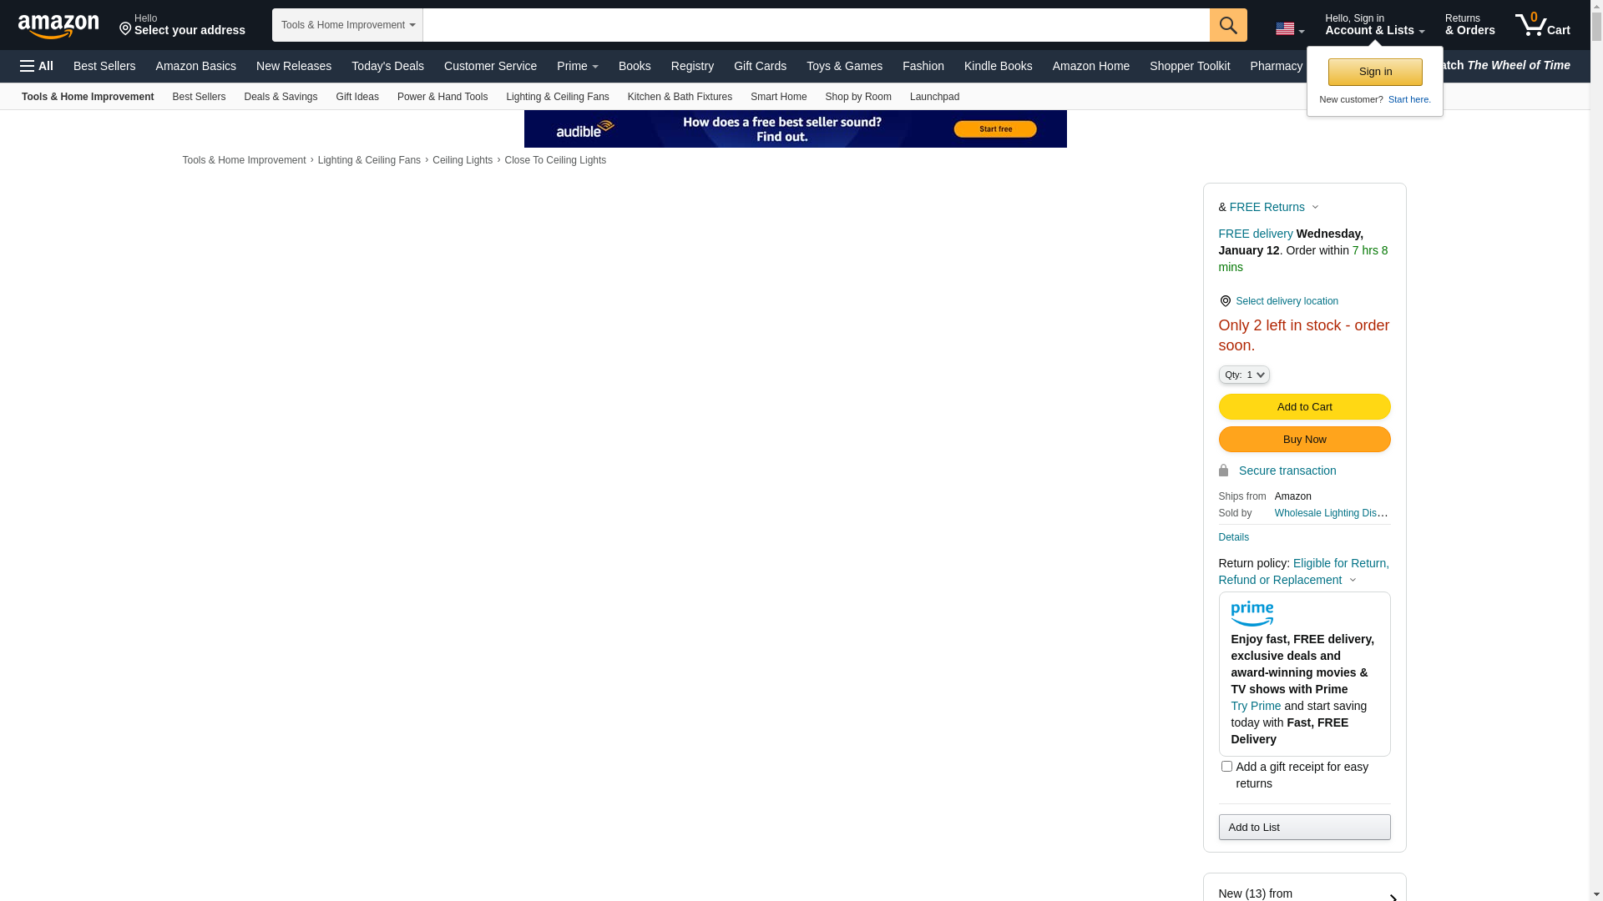This screenshot has height=901, width=1603.
Task: Click the yellow Sign in button
Action: coord(1375,72)
